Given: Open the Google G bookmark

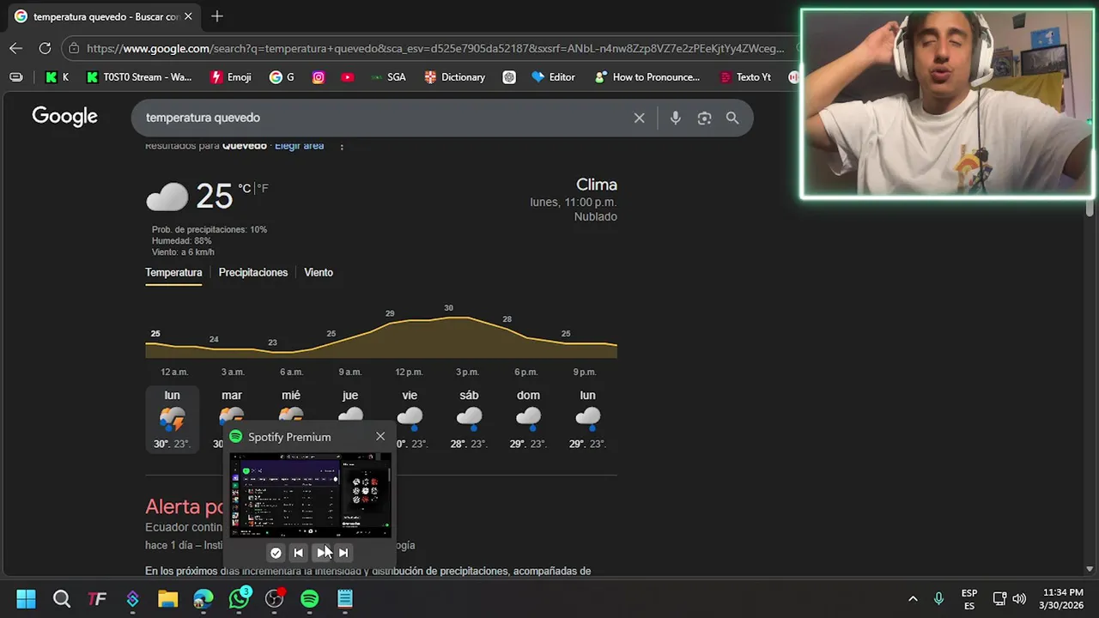Looking at the screenshot, I should pyautogui.click(x=282, y=77).
